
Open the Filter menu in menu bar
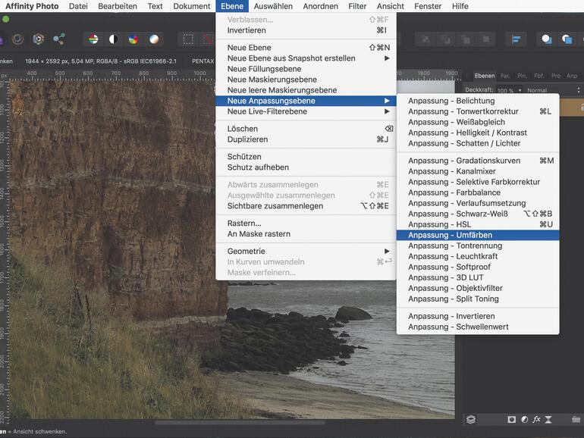point(357,6)
